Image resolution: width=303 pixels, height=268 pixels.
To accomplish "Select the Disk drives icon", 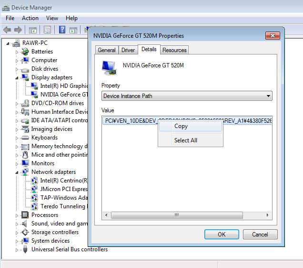I will click(25, 69).
